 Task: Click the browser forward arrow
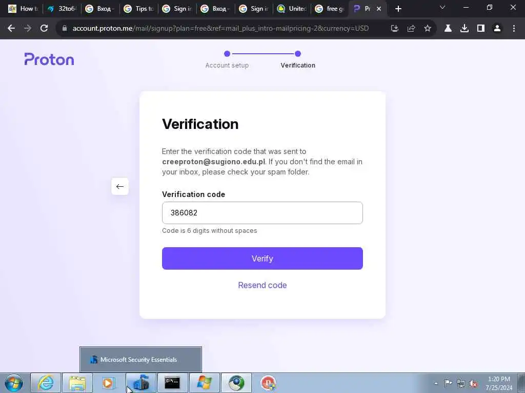click(x=28, y=29)
